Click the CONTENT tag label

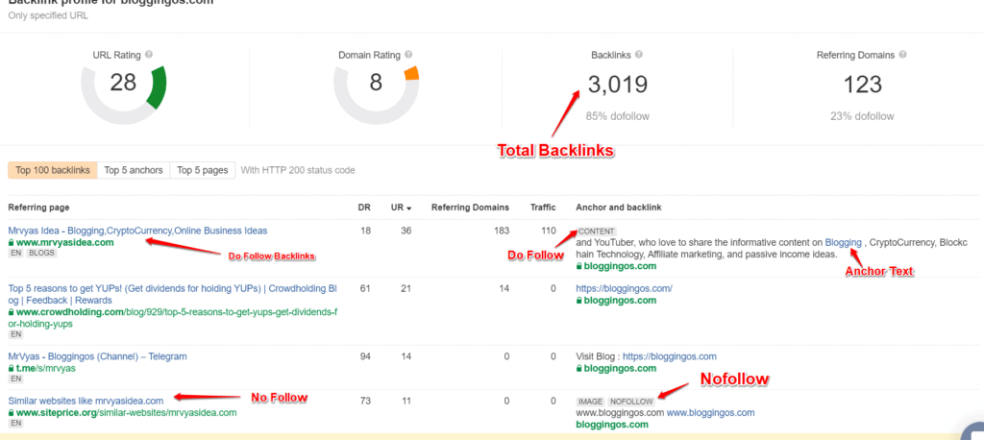[597, 231]
